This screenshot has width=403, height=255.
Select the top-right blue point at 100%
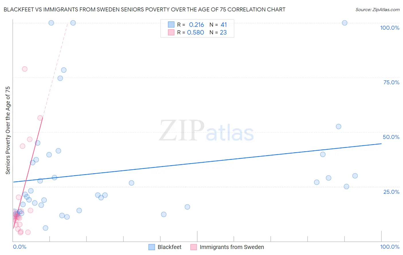(345, 23)
